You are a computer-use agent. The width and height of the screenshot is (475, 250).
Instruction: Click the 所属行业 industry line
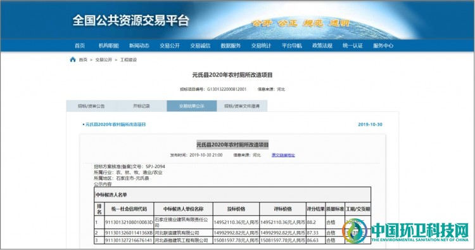coord(128,173)
